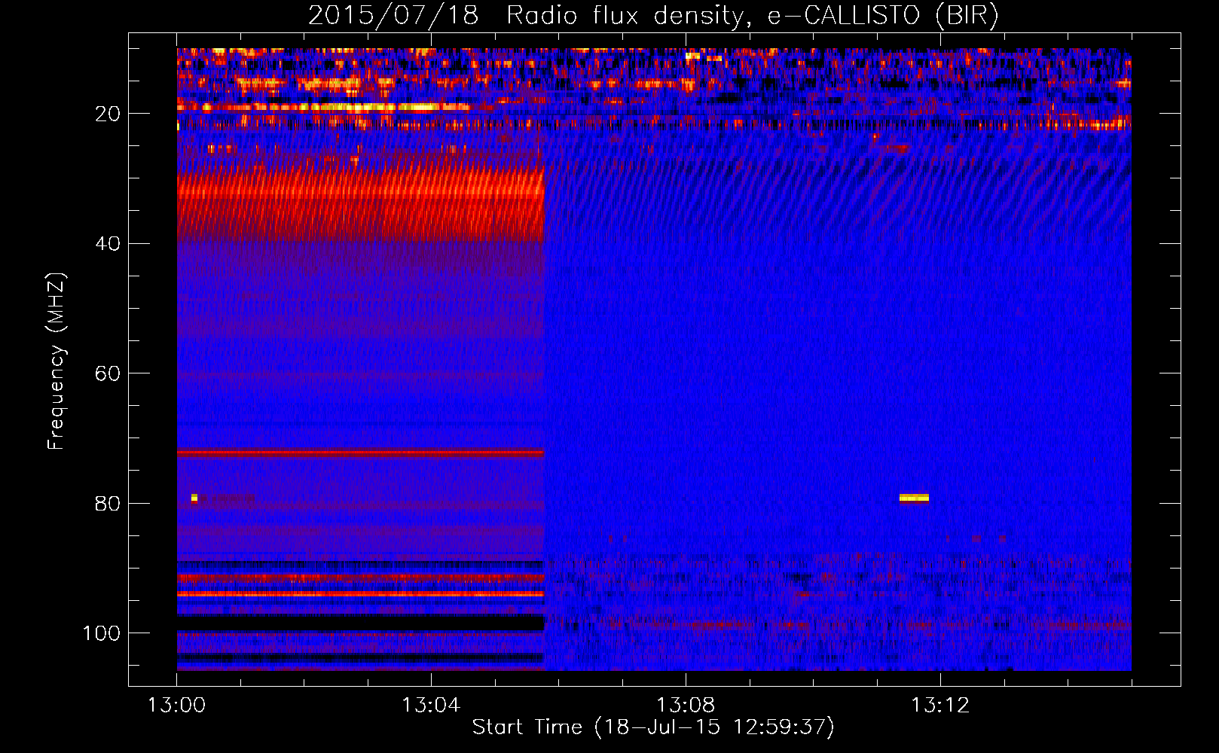
Task: Select the "Frequency (MHZ)" y-axis label
Action: tap(57, 361)
